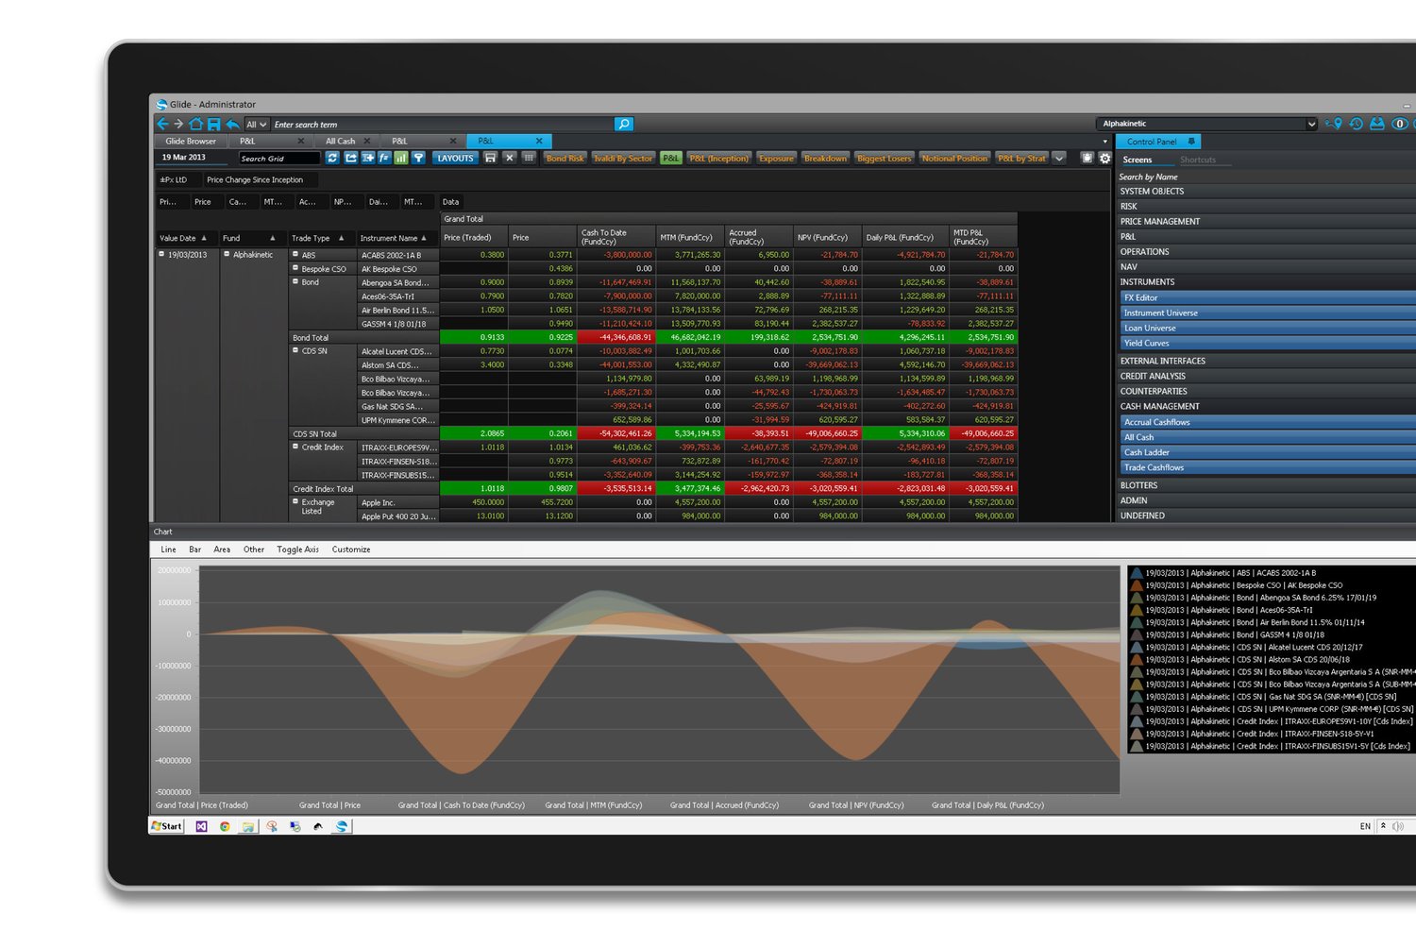Click the Search Grid input field
This screenshot has width=1416, height=930.
coord(279,158)
